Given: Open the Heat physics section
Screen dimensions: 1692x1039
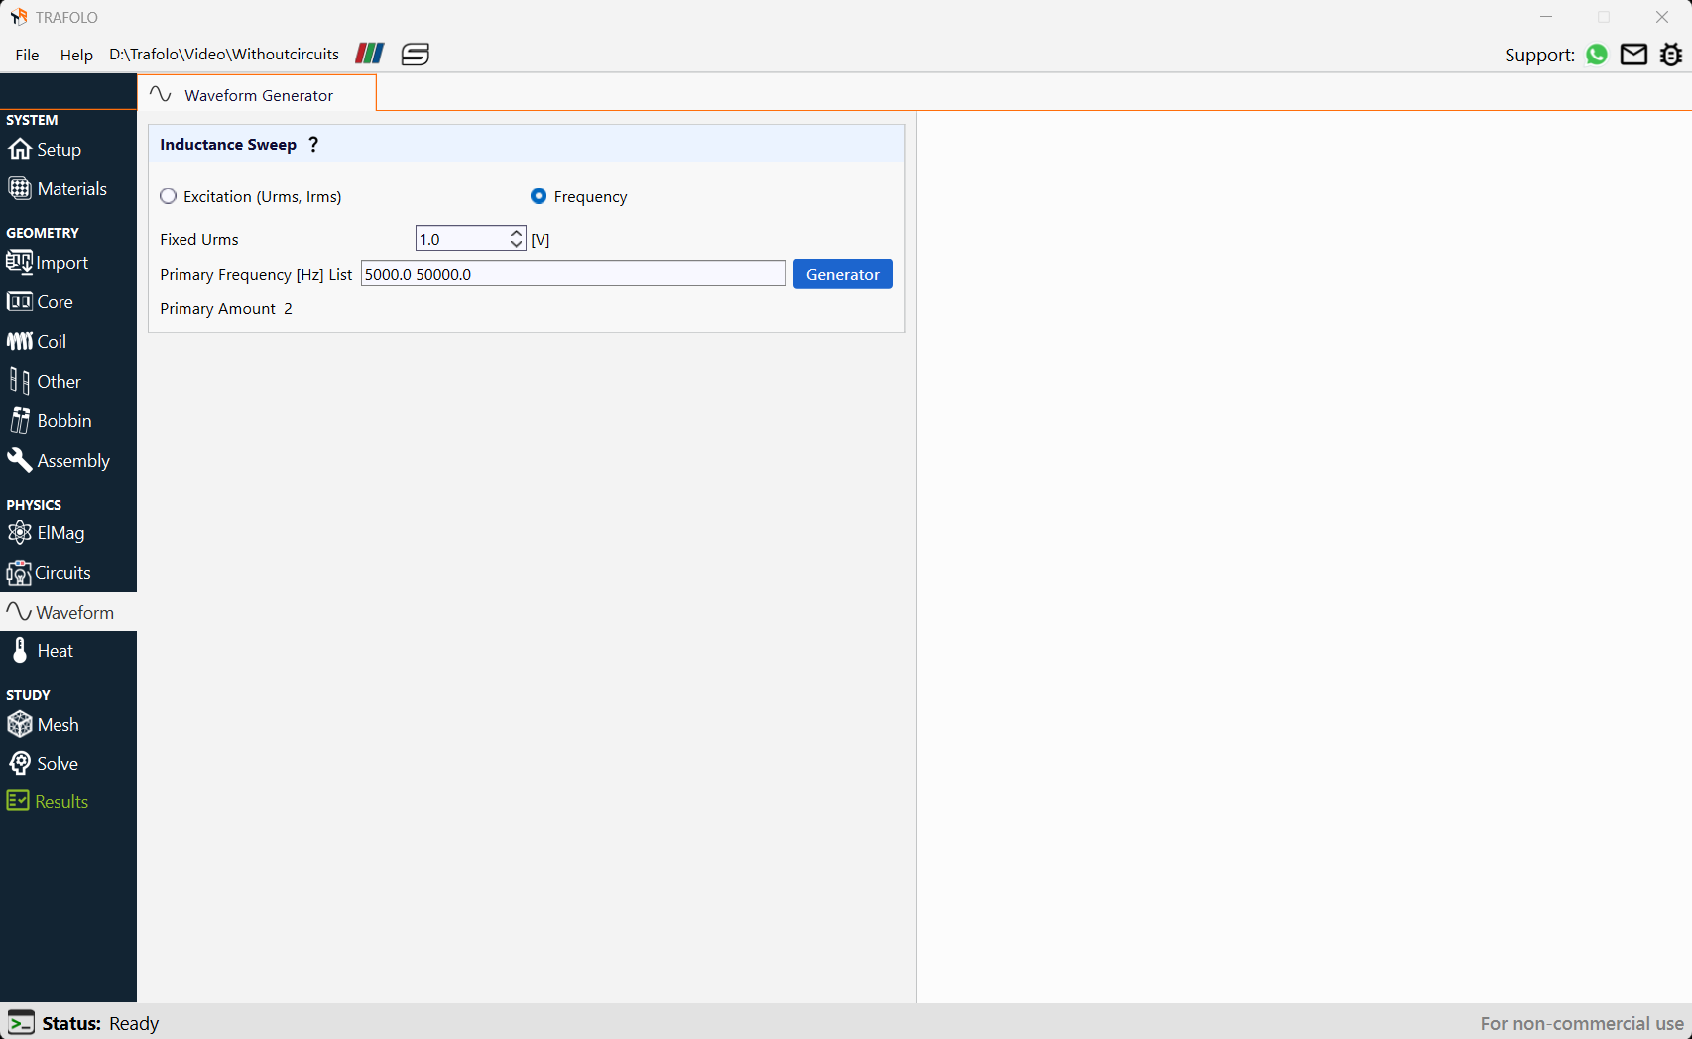Looking at the screenshot, I should 41,651.
